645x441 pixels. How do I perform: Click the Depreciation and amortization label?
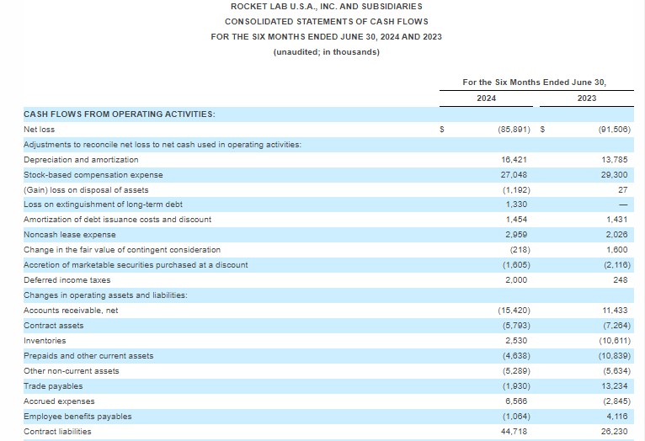tap(81, 159)
